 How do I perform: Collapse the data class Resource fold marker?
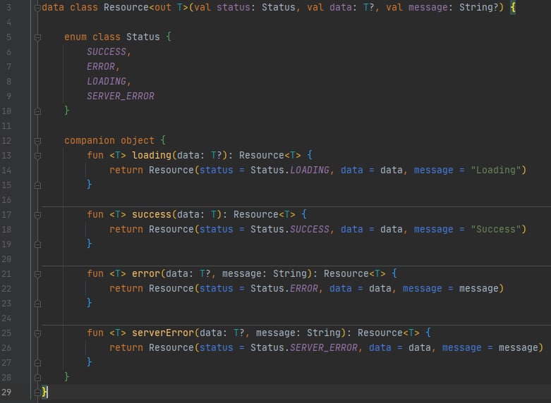coord(37,7)
